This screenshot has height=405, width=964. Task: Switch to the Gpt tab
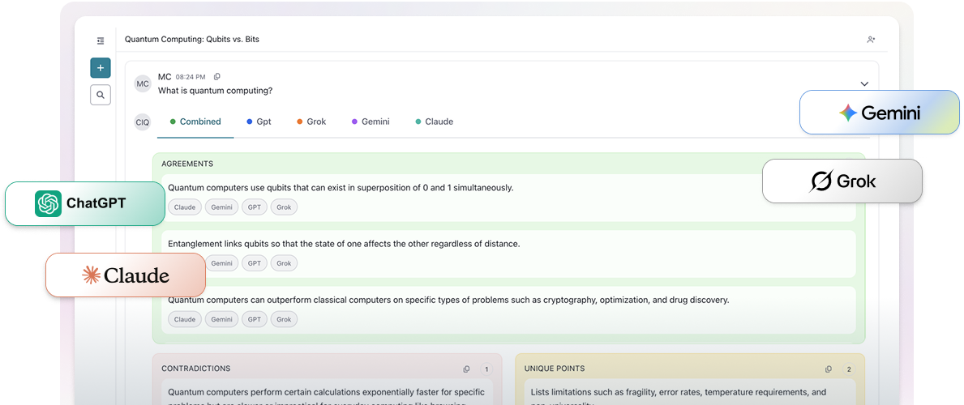coord(259,122)
